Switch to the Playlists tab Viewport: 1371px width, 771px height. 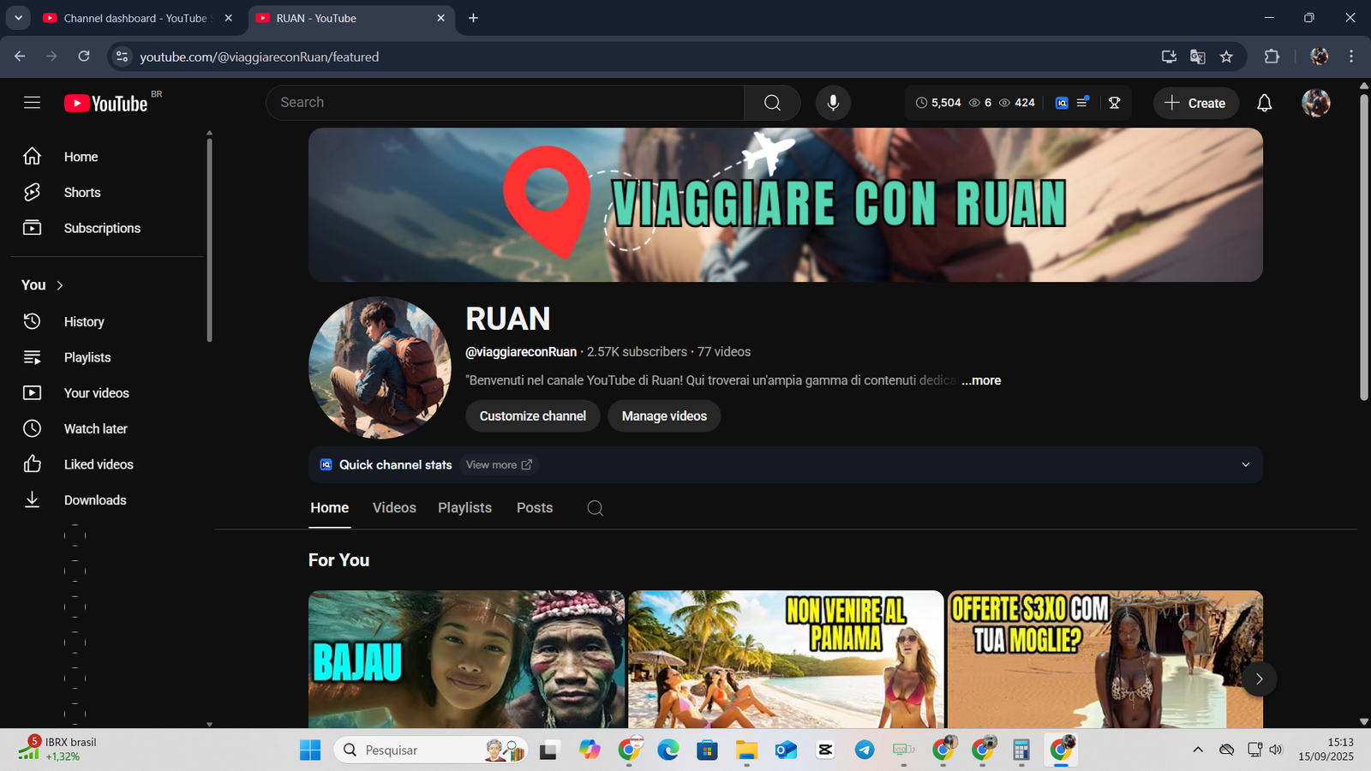click(x=464, y=508)
